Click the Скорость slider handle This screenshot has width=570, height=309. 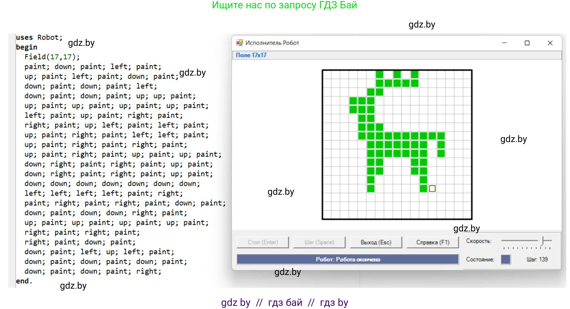(x=542, y=241)
